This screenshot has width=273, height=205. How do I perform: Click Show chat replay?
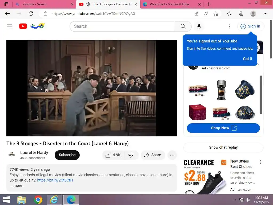point(223,147)
